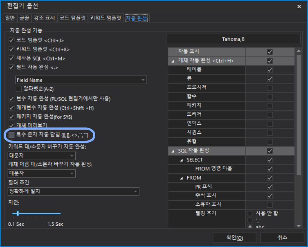Collapse the SELECT tree node
This screenshot has width=308, height=247.
point(182,160)
